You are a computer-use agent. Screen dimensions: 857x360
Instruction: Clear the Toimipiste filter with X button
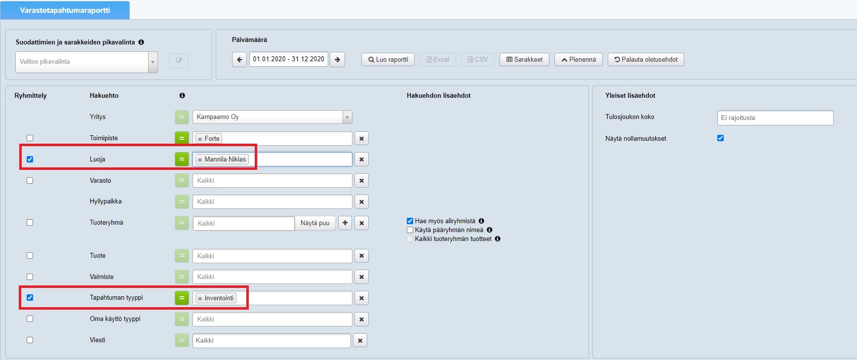361,139
